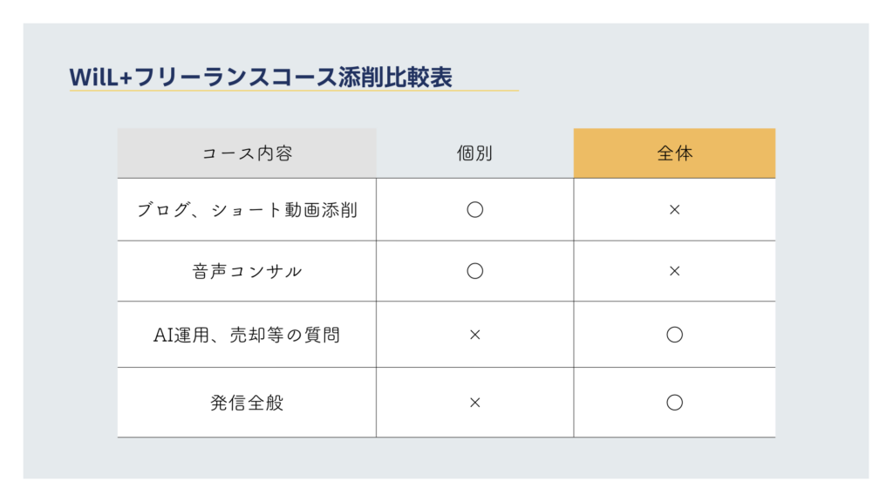893x502 pixels.
Task: Select the gray コース内容 header cell
Action: pyautogui.click(x=247, y=153)
